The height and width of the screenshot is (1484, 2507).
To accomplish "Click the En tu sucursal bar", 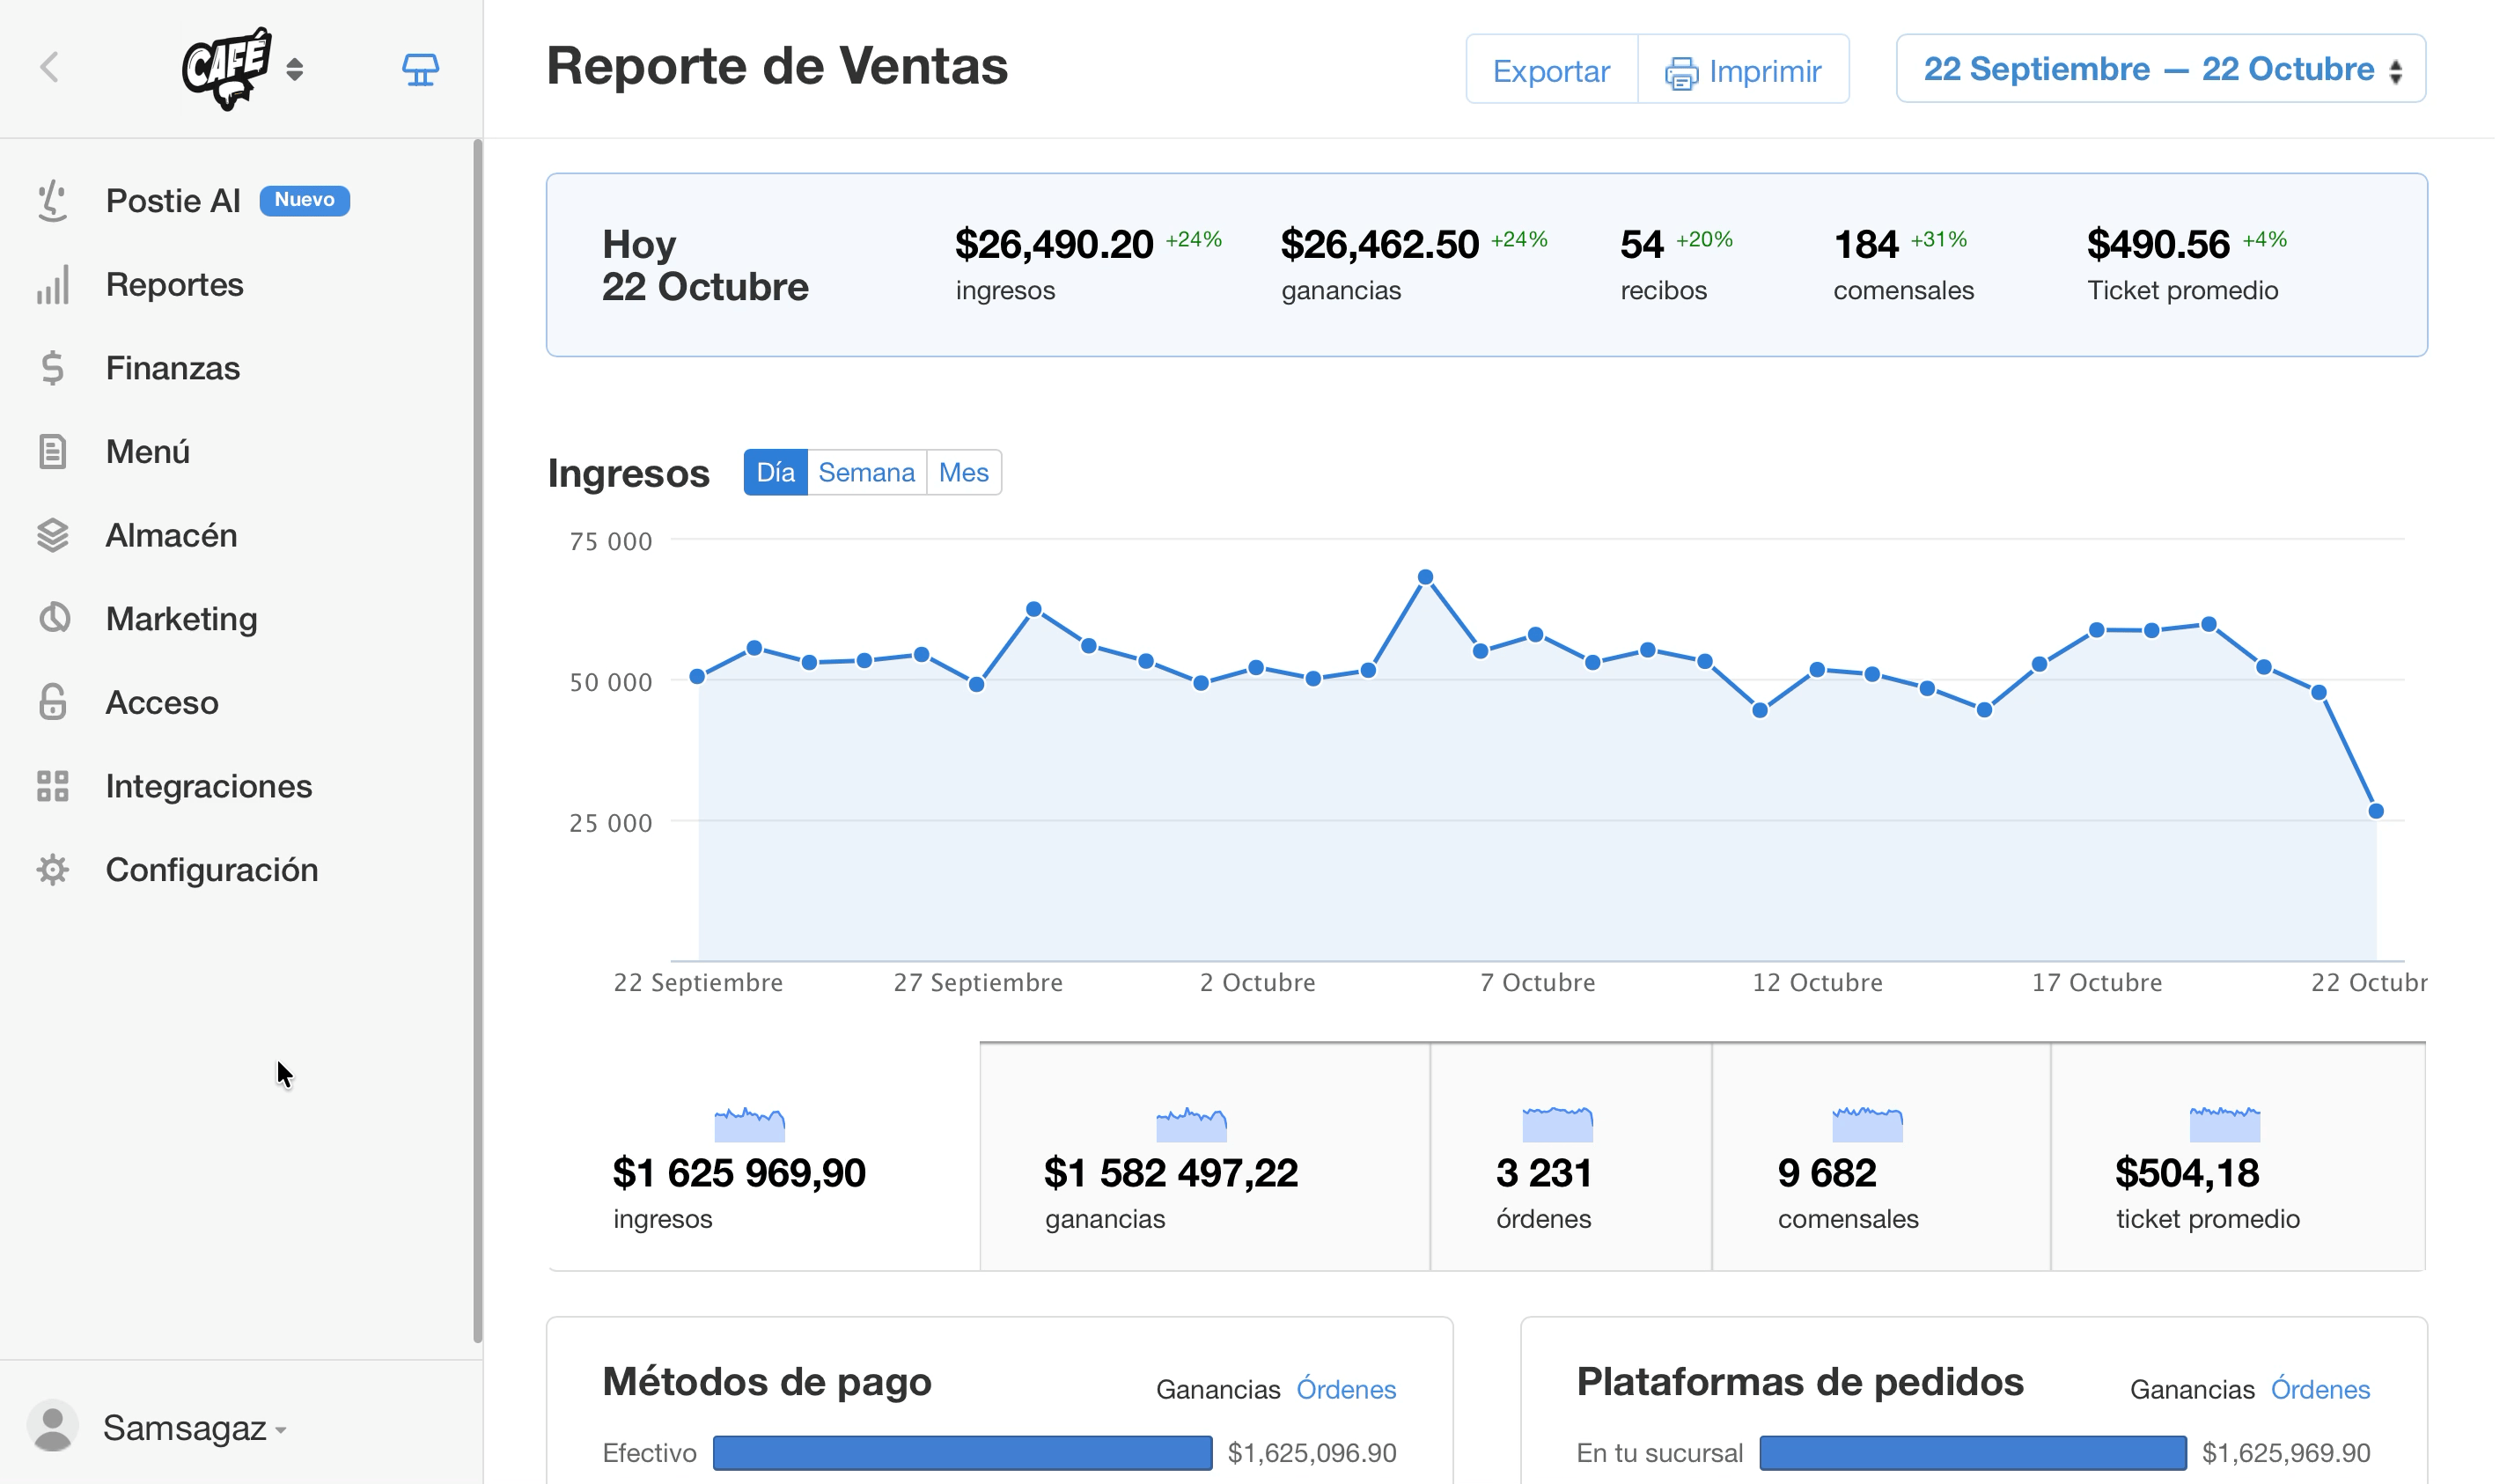I will point(1973,1453).
